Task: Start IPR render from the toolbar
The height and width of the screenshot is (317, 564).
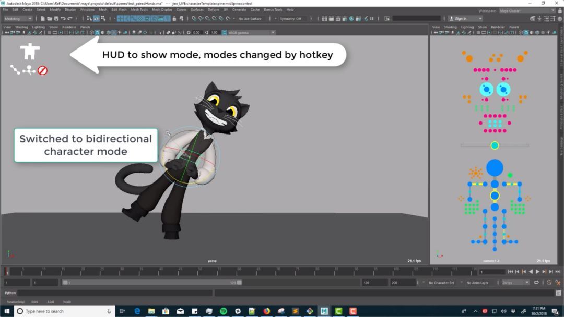Action: coord(338,18)
